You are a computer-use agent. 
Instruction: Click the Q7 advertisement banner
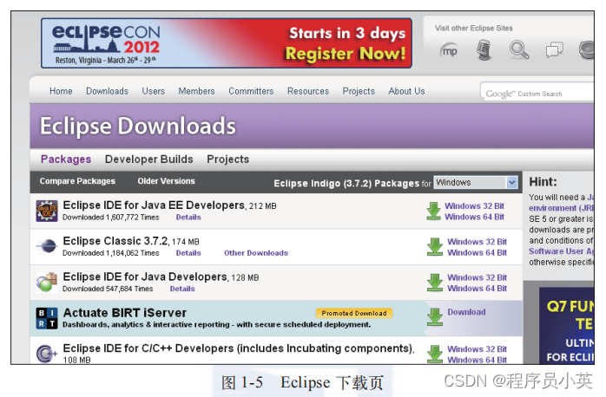click(x=567, y=325)
